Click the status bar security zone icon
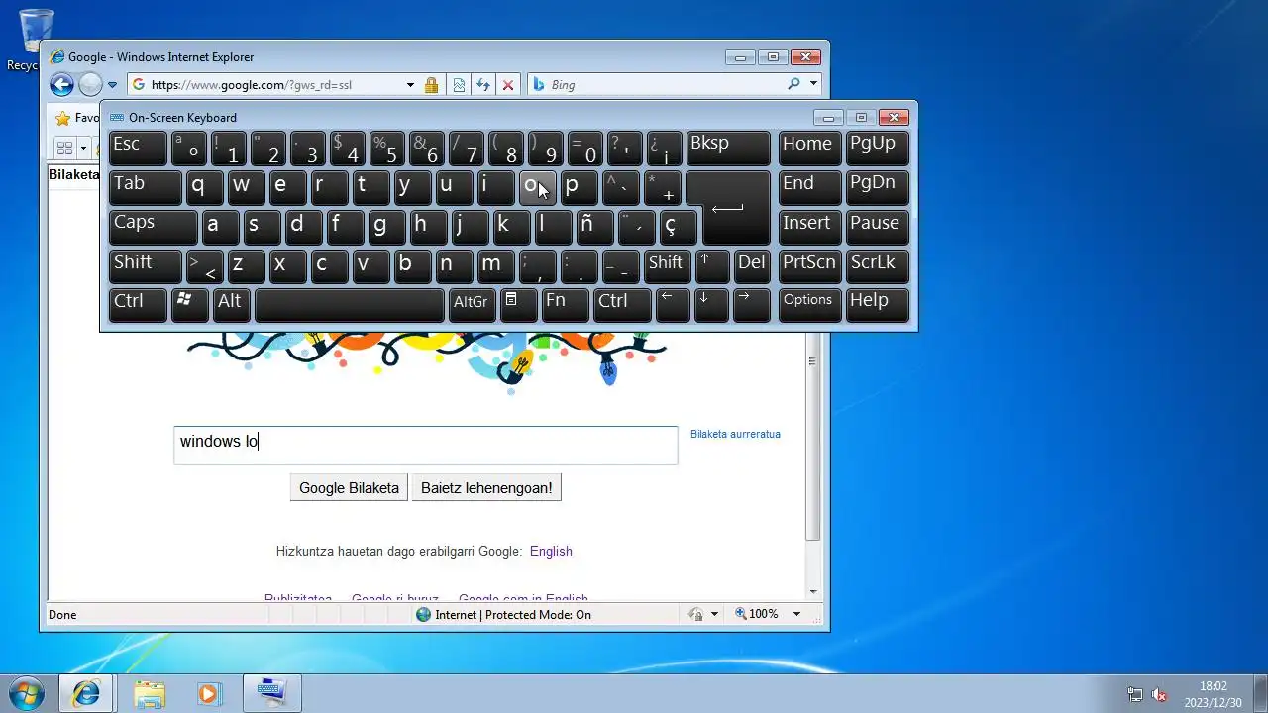Screen dimensions: 1268x713 click(x=423, y=614)
